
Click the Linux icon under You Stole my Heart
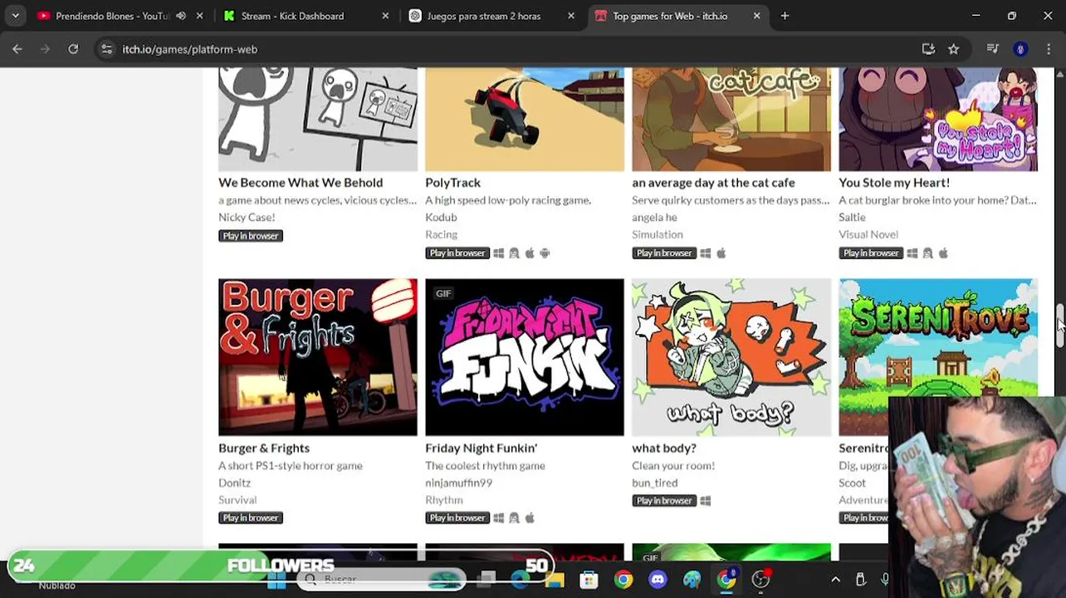(927, 253)
